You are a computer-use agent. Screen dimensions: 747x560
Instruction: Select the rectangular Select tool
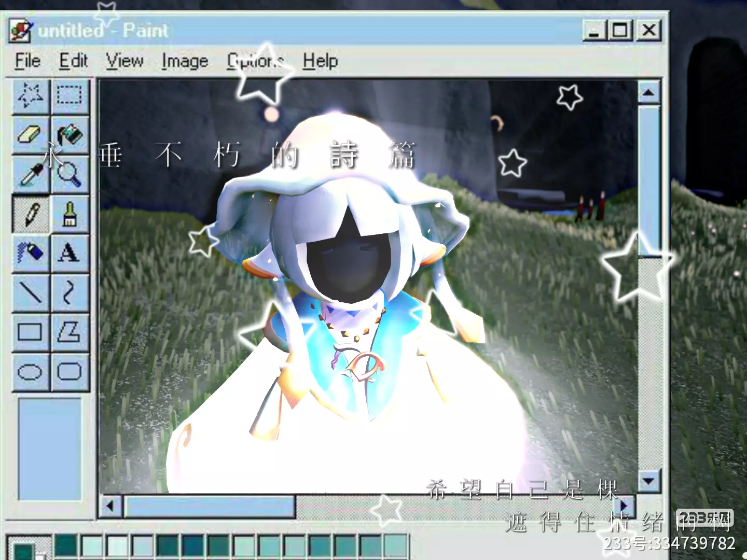pyautogui.click(x=70, y=96)
